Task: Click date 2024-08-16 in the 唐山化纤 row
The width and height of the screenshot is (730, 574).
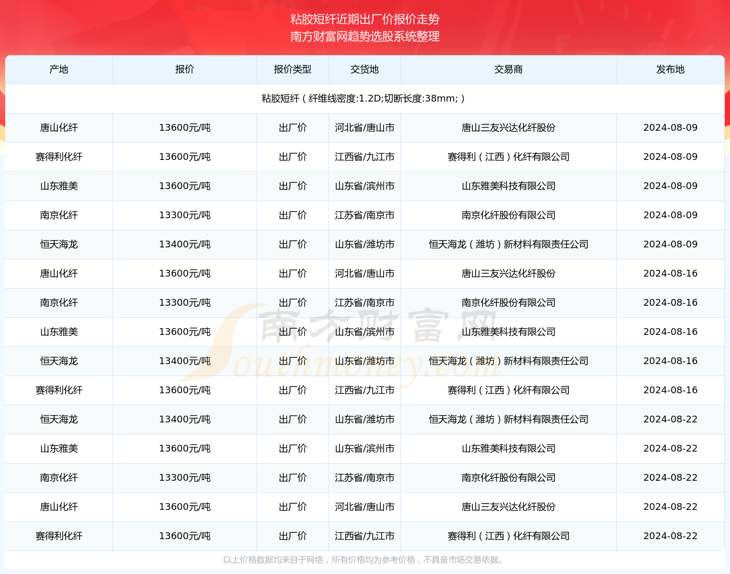Action: 671,273
